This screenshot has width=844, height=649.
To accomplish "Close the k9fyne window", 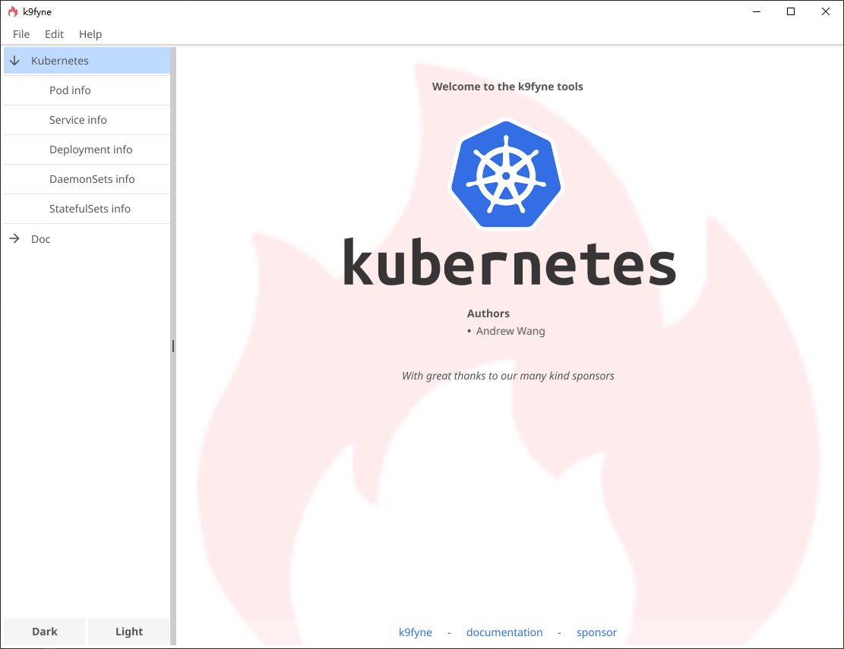I will point(825,11).
